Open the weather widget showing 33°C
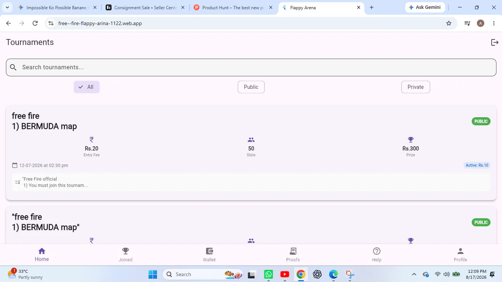502x282 pixels. [25, 274]
